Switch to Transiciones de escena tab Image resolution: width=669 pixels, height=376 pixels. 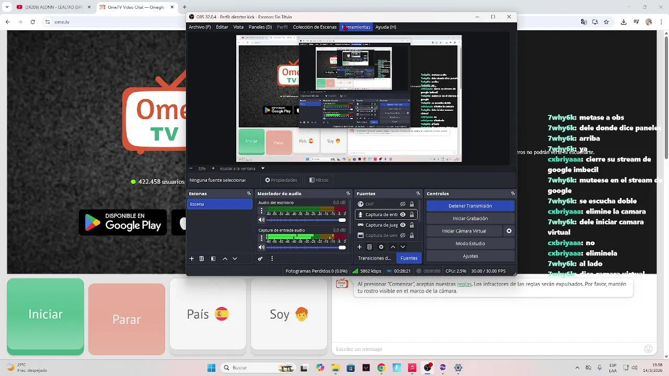tap(374, 258)
